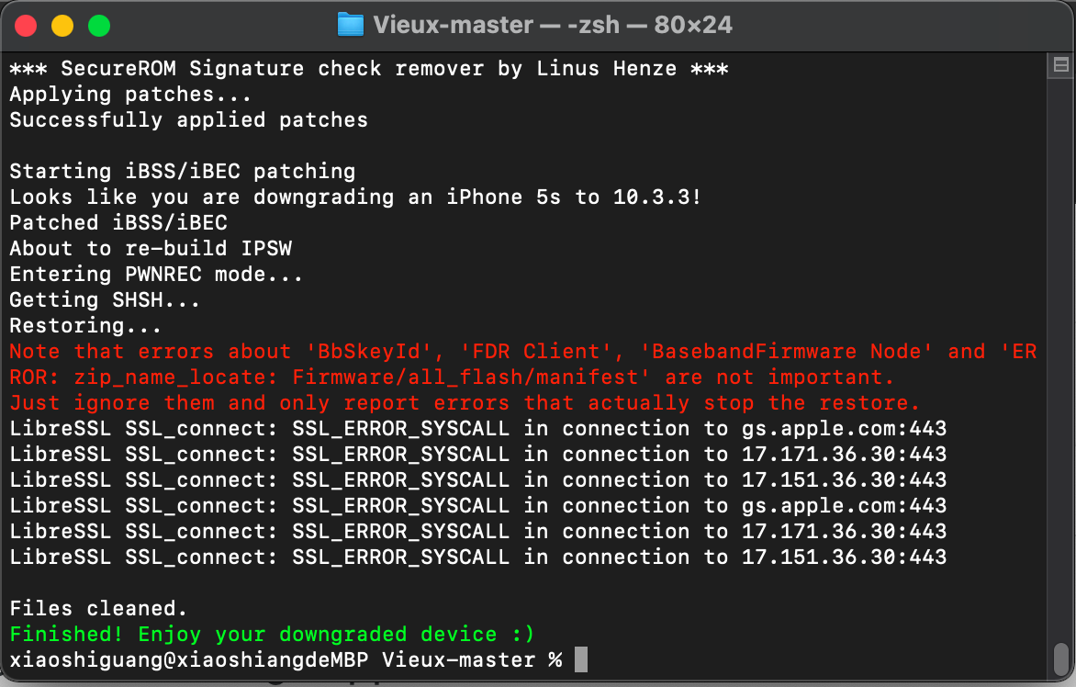Click the split pane icon at top right
The image size is (1076, 687).
(x=1060, y=64)
